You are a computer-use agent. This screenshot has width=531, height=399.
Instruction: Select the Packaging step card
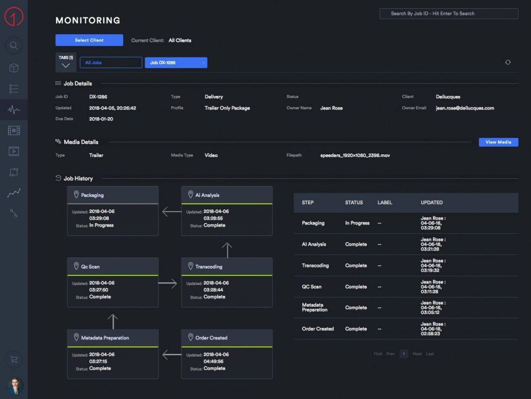[113, 211]
